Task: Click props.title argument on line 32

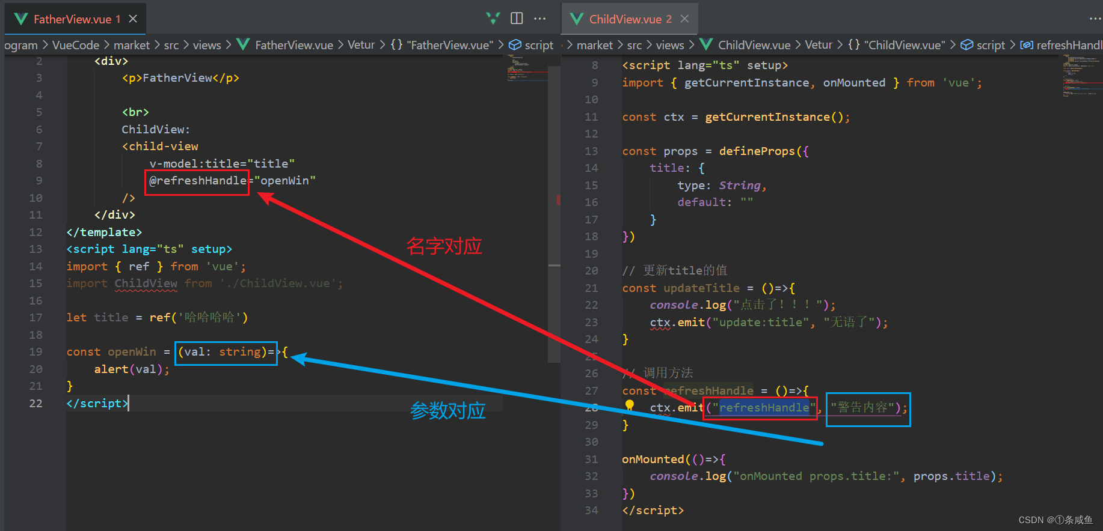Action: click(951, 476)
